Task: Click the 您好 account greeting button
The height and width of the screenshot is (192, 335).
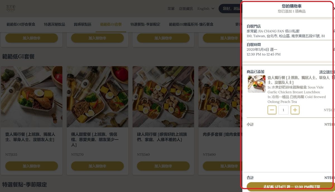Action: click(x=230, y=9)
